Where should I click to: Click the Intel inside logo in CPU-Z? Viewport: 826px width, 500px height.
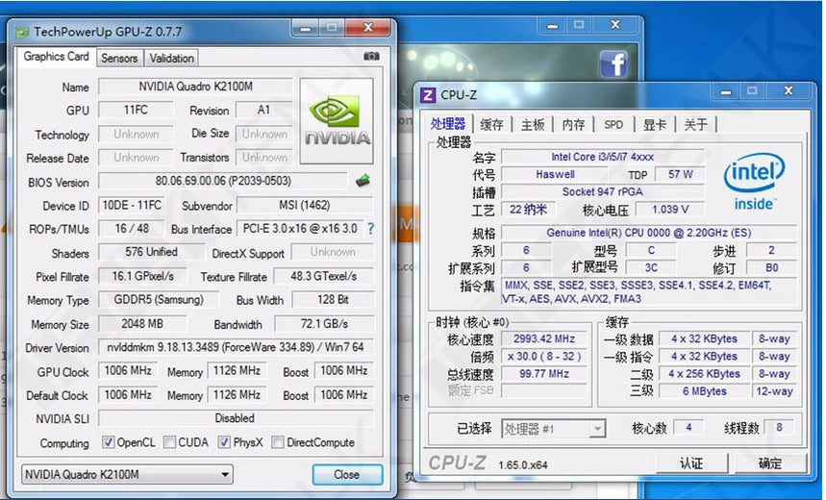754,181
